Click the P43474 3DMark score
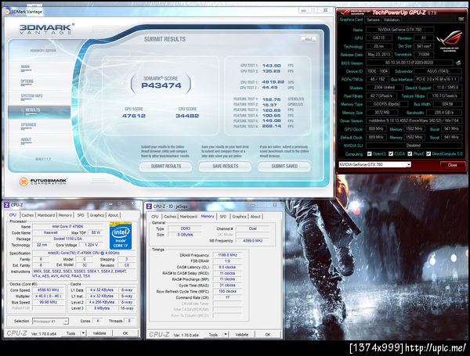The height and width of the screenshot is (356, 470). click(x=161, y=85)
